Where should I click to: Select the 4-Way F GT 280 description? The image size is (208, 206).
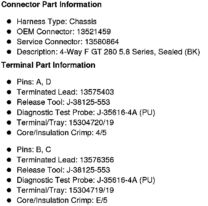click(x=108, y=52)
